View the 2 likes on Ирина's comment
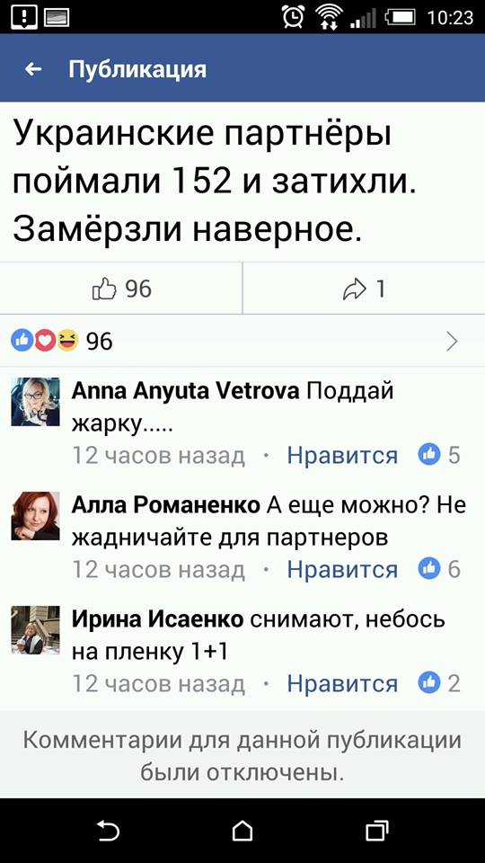The width and height of the screenshot is (485, 863). point(439,683)
